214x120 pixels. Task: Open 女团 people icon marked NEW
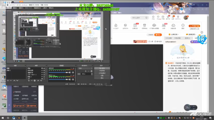pos(164,25)
